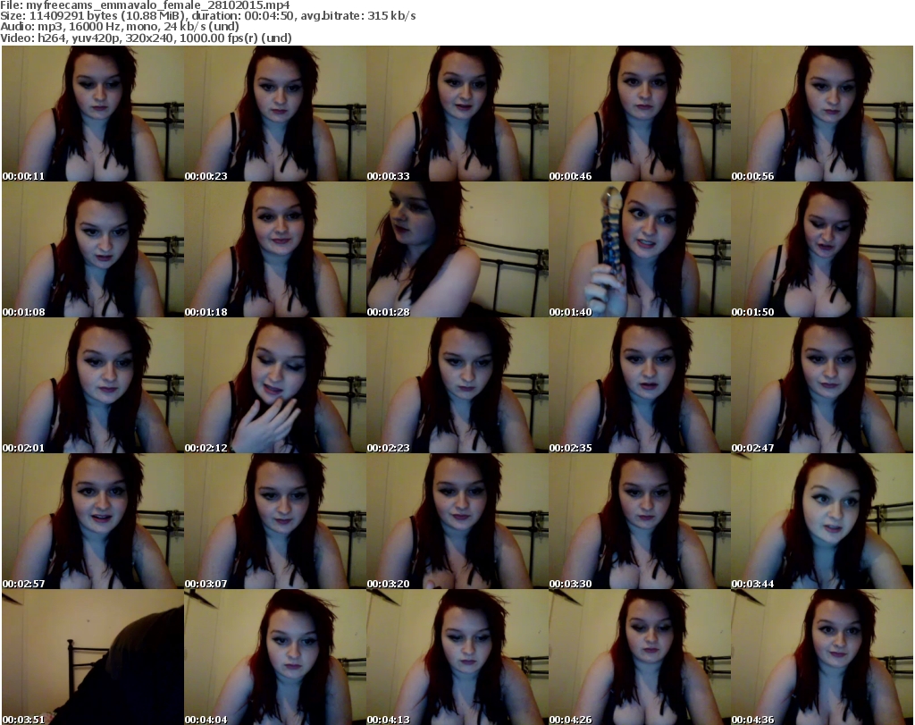Click the frame at 00:02:35
The width and height of the screenshot is (915, 725).
(640, 385)
